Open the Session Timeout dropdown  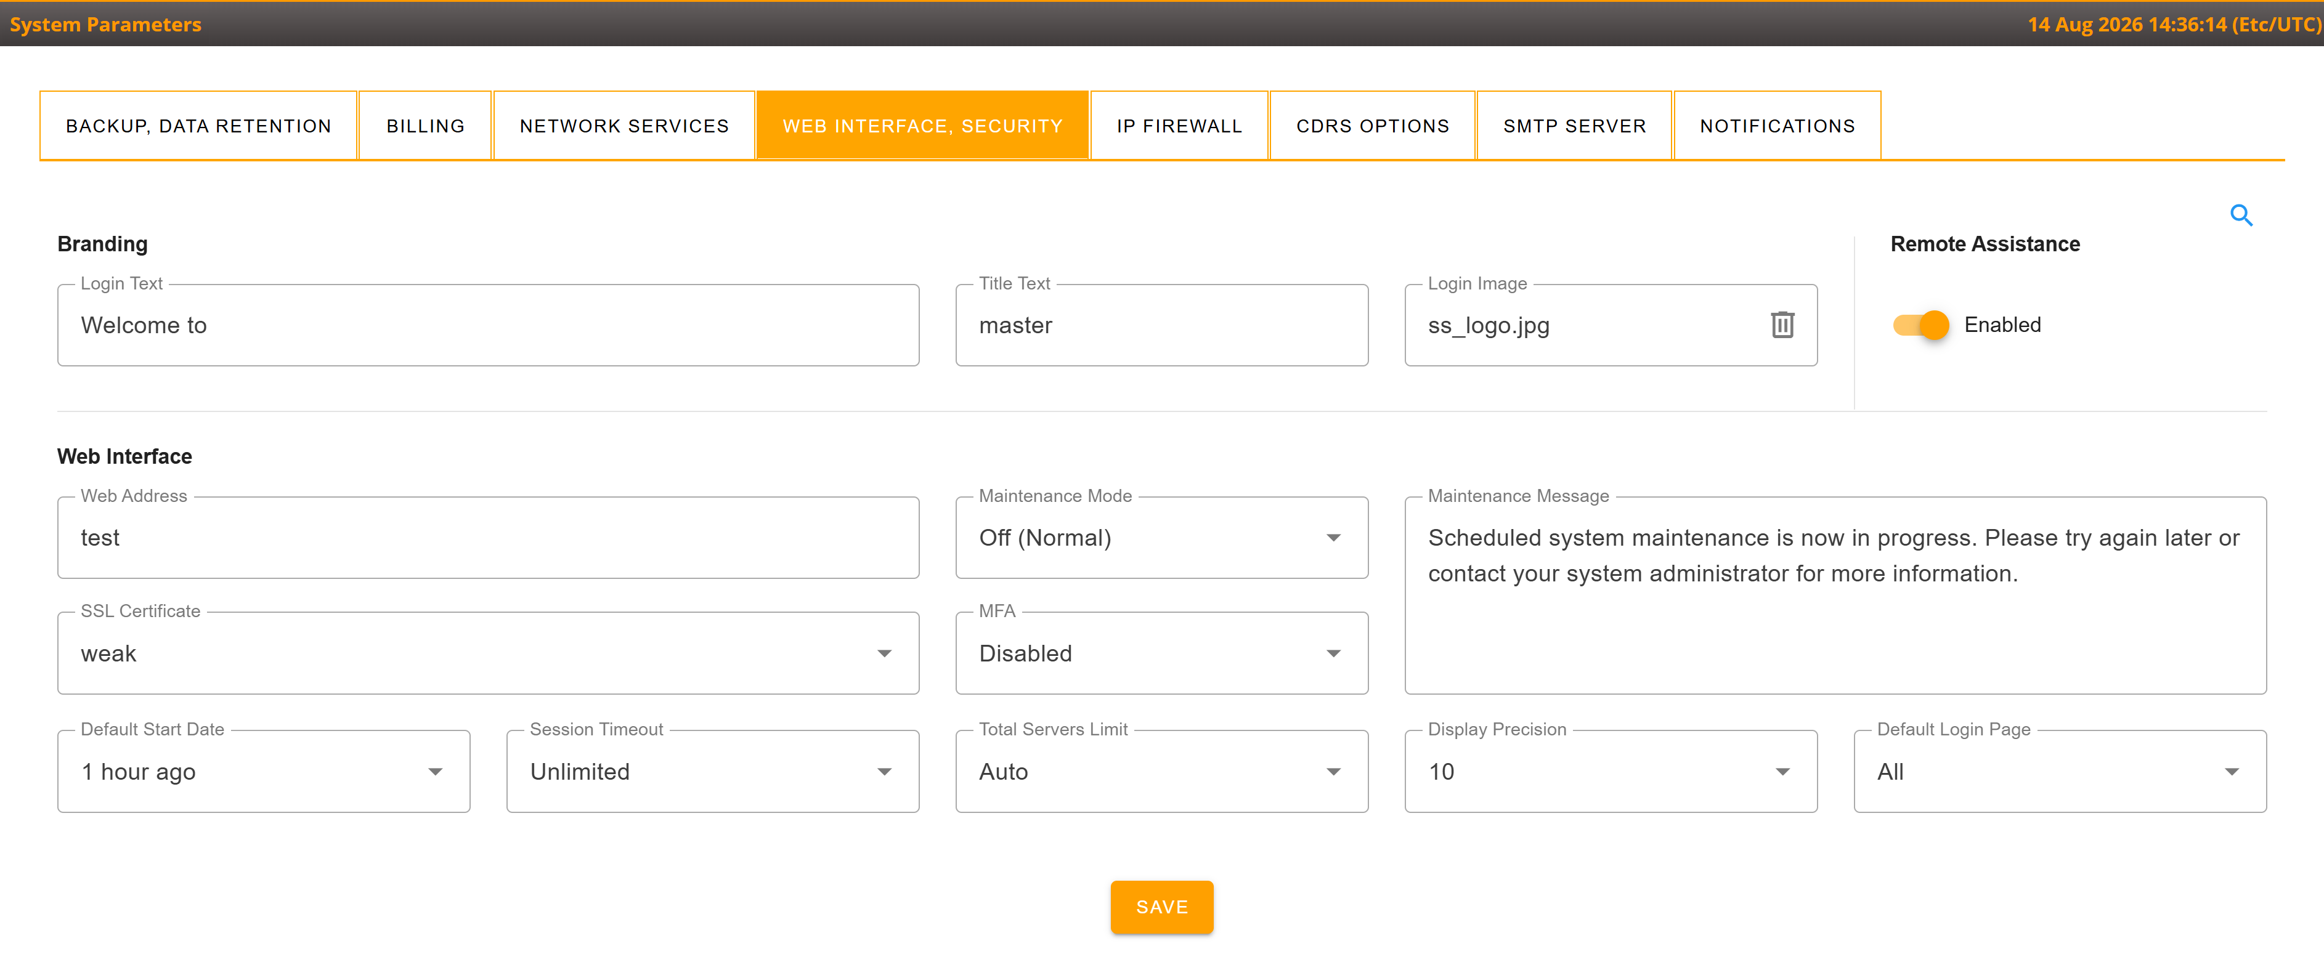coord(713,771)
